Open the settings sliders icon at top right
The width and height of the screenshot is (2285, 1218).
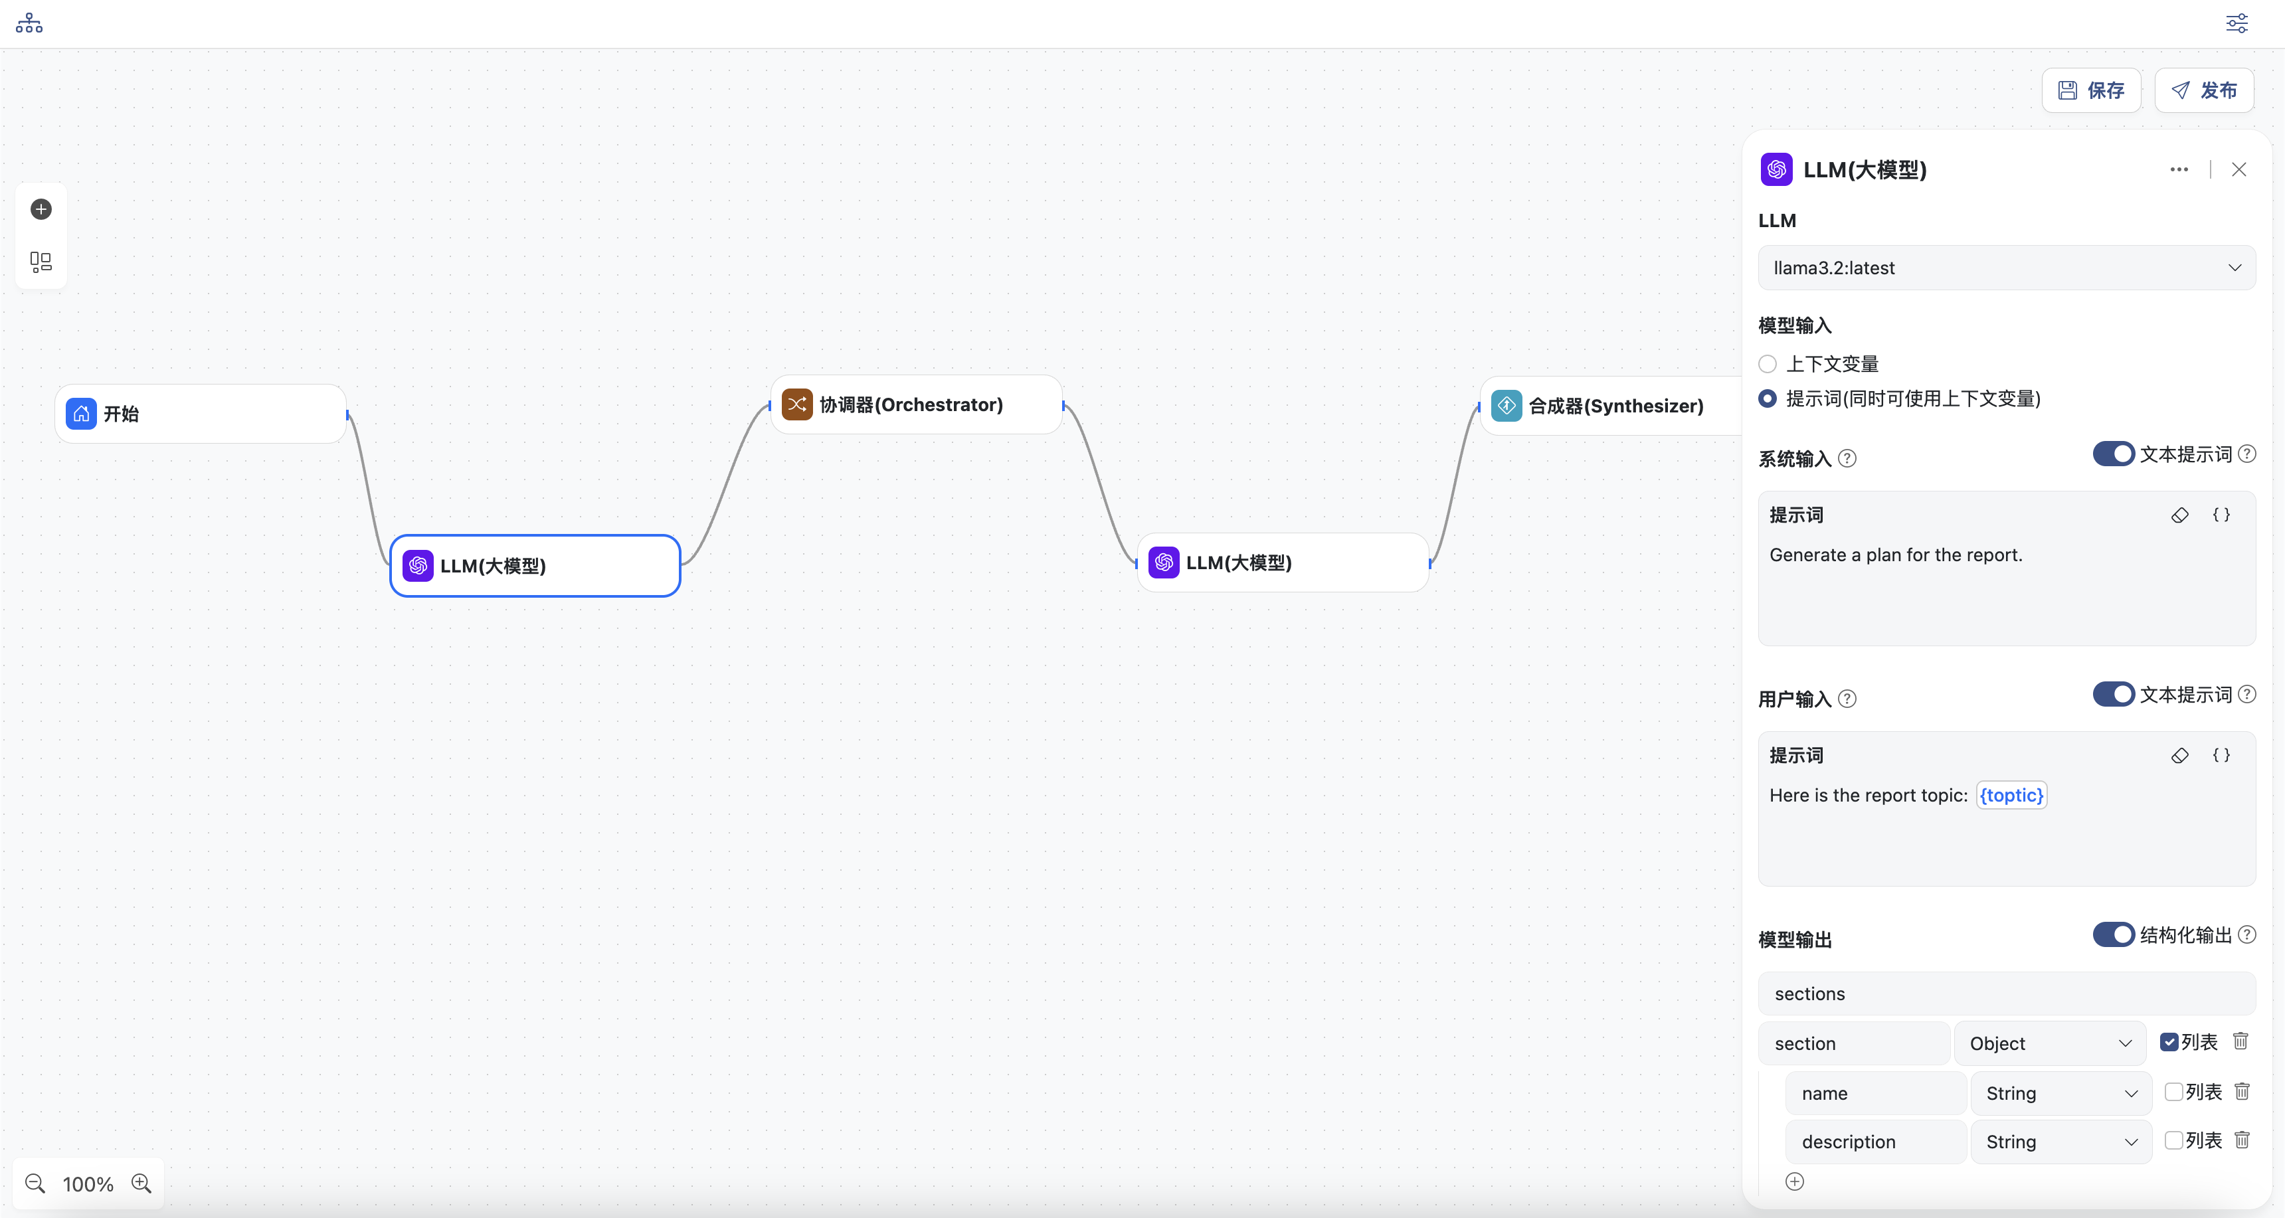point(2237,23)
